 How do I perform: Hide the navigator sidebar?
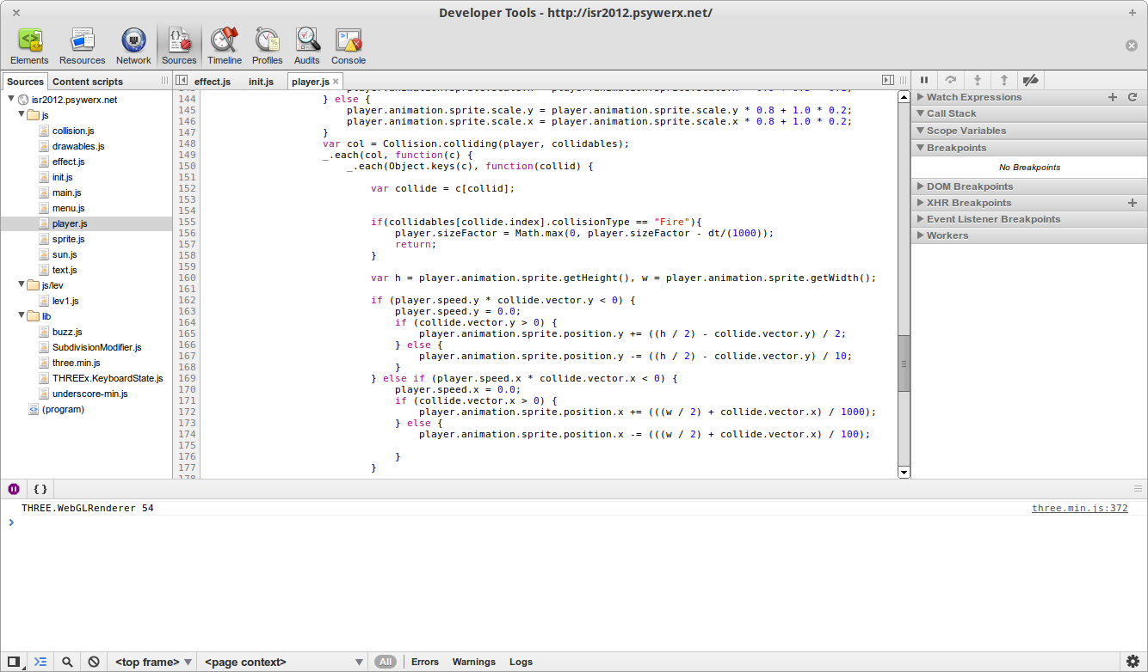[182, 80]
